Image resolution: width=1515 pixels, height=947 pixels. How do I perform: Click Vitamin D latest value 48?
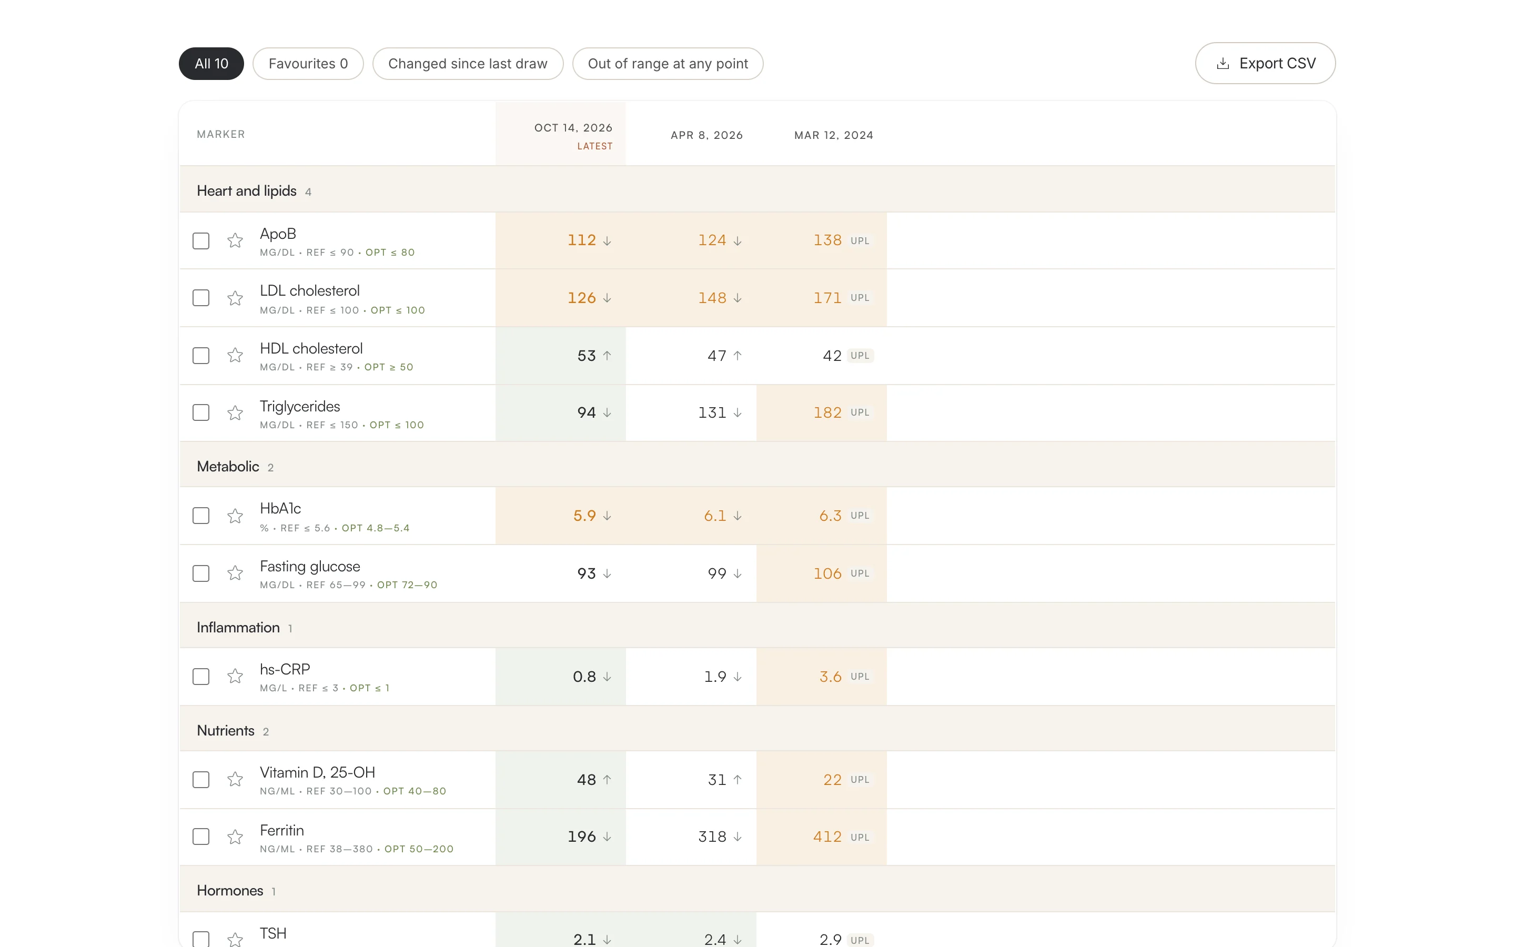[586, 780]
